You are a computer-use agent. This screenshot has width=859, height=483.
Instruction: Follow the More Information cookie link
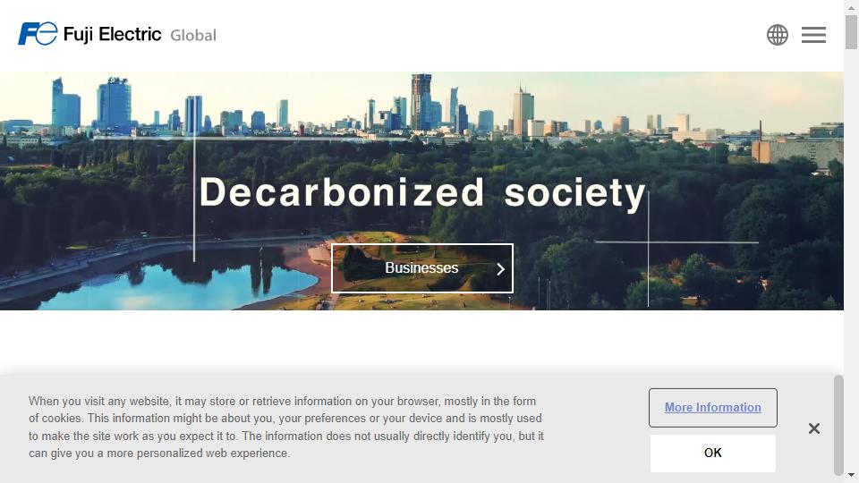(x=712, y=408)
